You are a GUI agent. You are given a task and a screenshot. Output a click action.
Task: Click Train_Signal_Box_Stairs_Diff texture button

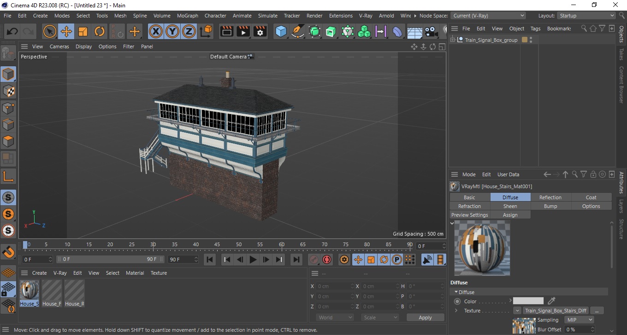(556, 311)
